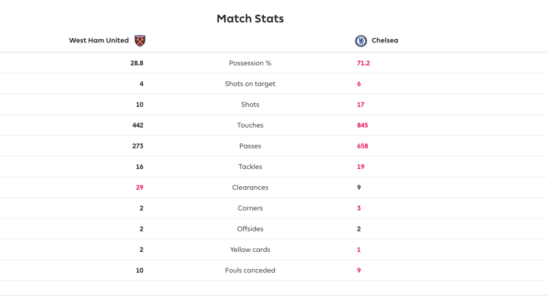The width and height of the screenshot is (547, 296).
Task: Select the Passes row label
Action: tap(250, 146)
